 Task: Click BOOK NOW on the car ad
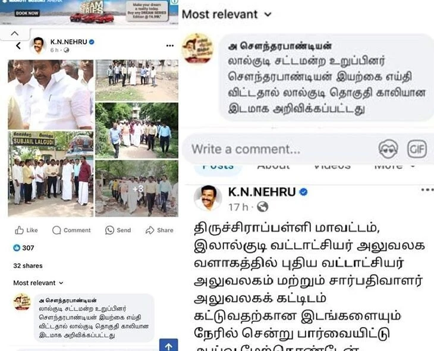(x=27, y=13)
